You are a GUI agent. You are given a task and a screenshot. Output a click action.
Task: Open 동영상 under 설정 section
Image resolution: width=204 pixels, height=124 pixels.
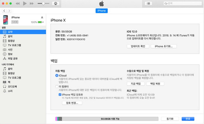coord(23,41)
